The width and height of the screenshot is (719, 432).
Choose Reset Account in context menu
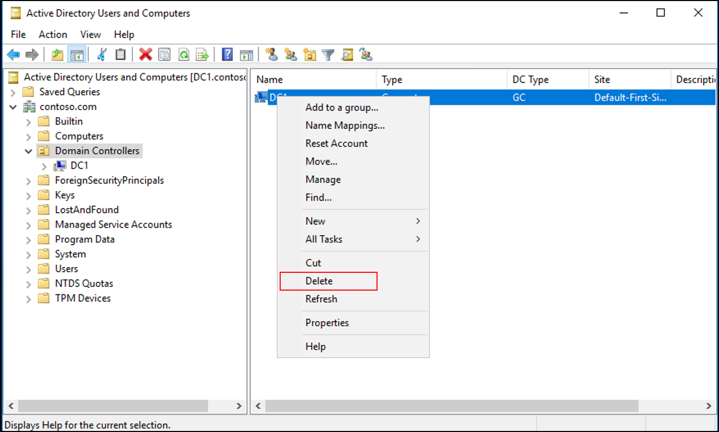(353, 143)
